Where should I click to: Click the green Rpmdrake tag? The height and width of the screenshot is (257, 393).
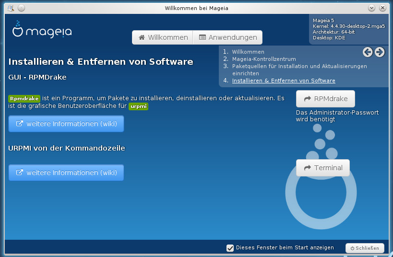coord(24,98)
